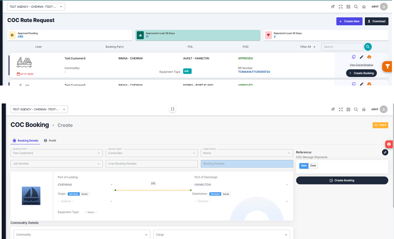This screenshot has height=239, width=394.
Task: Expand the Service Type Consol Box dropdown
Action: tap(152, 153)
